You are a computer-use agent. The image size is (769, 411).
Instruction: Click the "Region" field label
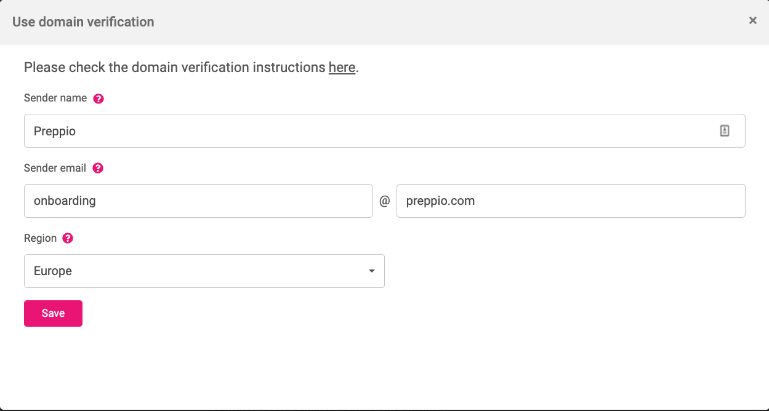(x=39, y=237)
